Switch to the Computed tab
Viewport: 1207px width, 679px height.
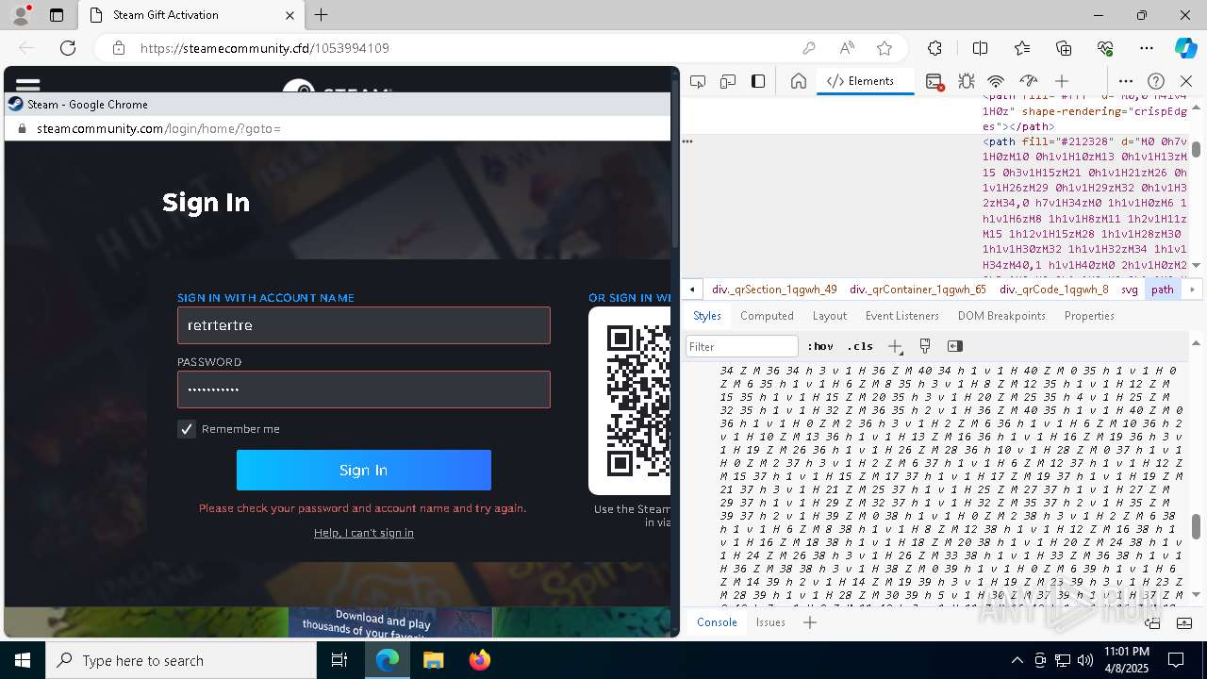767,316
